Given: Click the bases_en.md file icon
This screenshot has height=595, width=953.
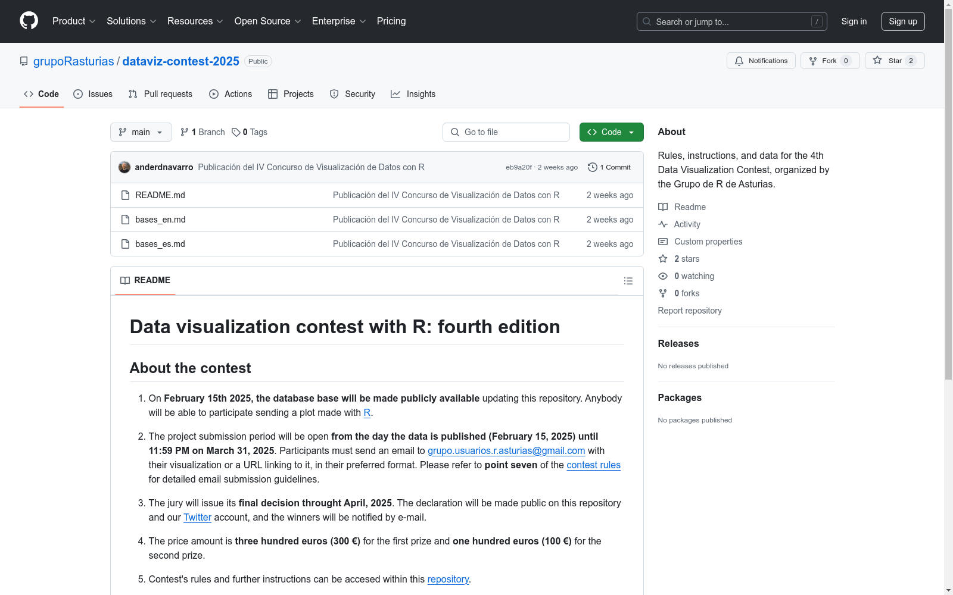Looking at the screenshot, I should [x=125, y=220].
